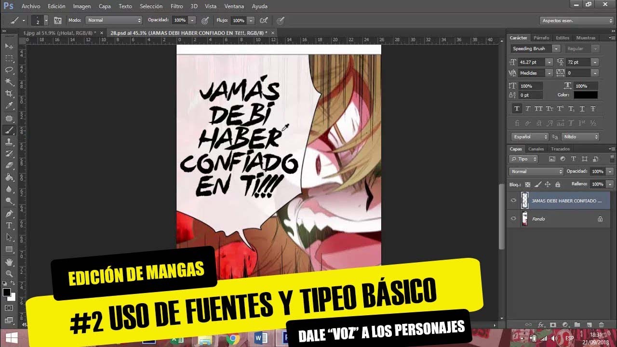Select the Eyedropper tool in toolbox

click(x=9, y=106)
